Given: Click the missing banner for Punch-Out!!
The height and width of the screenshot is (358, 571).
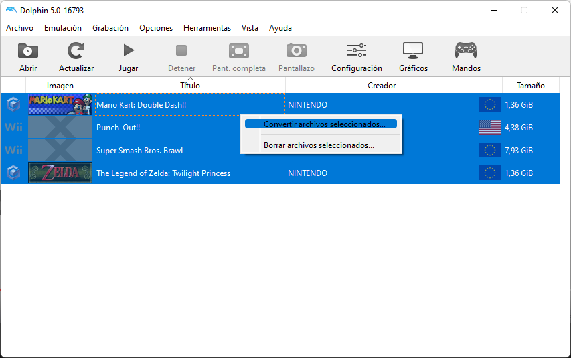Looking at the screenshot, I should coord(60,127).
